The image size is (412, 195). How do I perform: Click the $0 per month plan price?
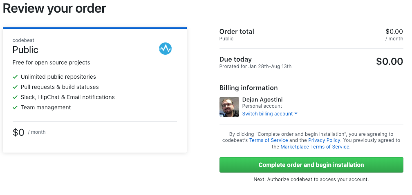click(x=19, y=132)
